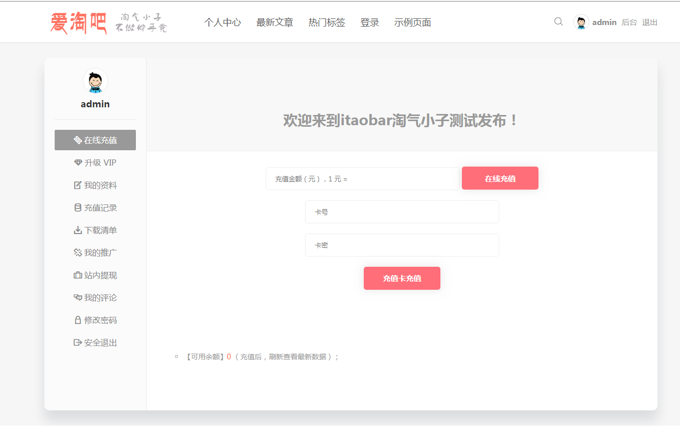680x439 pixels.
Task: Click the comments icon beside 我的评论
Action: point(78,297)
